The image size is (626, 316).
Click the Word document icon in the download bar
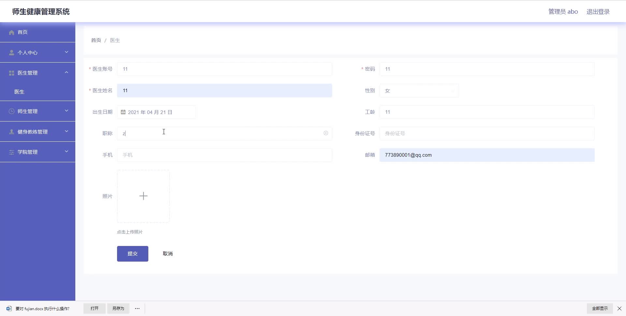coord(9,309)
